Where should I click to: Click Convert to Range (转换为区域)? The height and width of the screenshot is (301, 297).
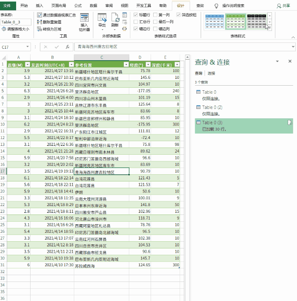[49, 29]
